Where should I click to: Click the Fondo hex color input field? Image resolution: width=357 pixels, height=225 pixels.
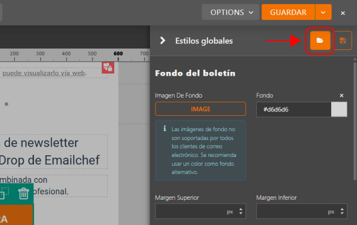(294, 109)
